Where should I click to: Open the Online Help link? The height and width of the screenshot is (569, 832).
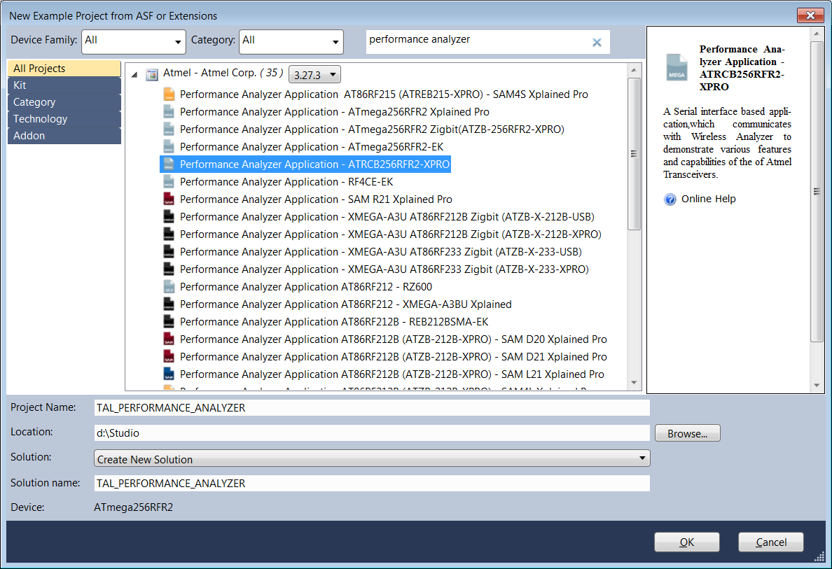pyautogui.click(x=708, y=199)
